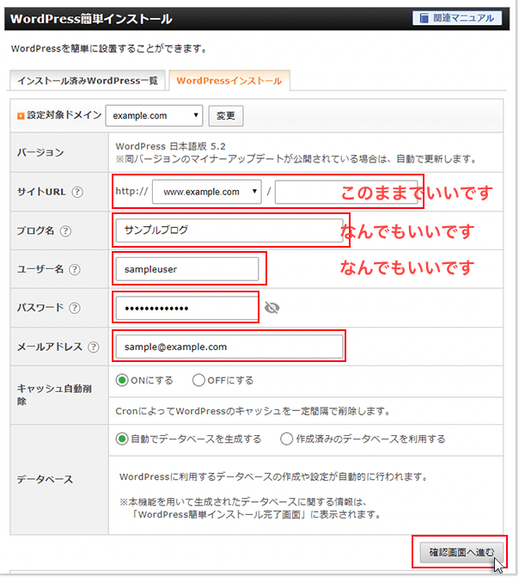Click the help icon beside ユーザー名
Image resolution: width=519 pixels, height=577 pixels.
pyautogui.click(x=75, y=270)
